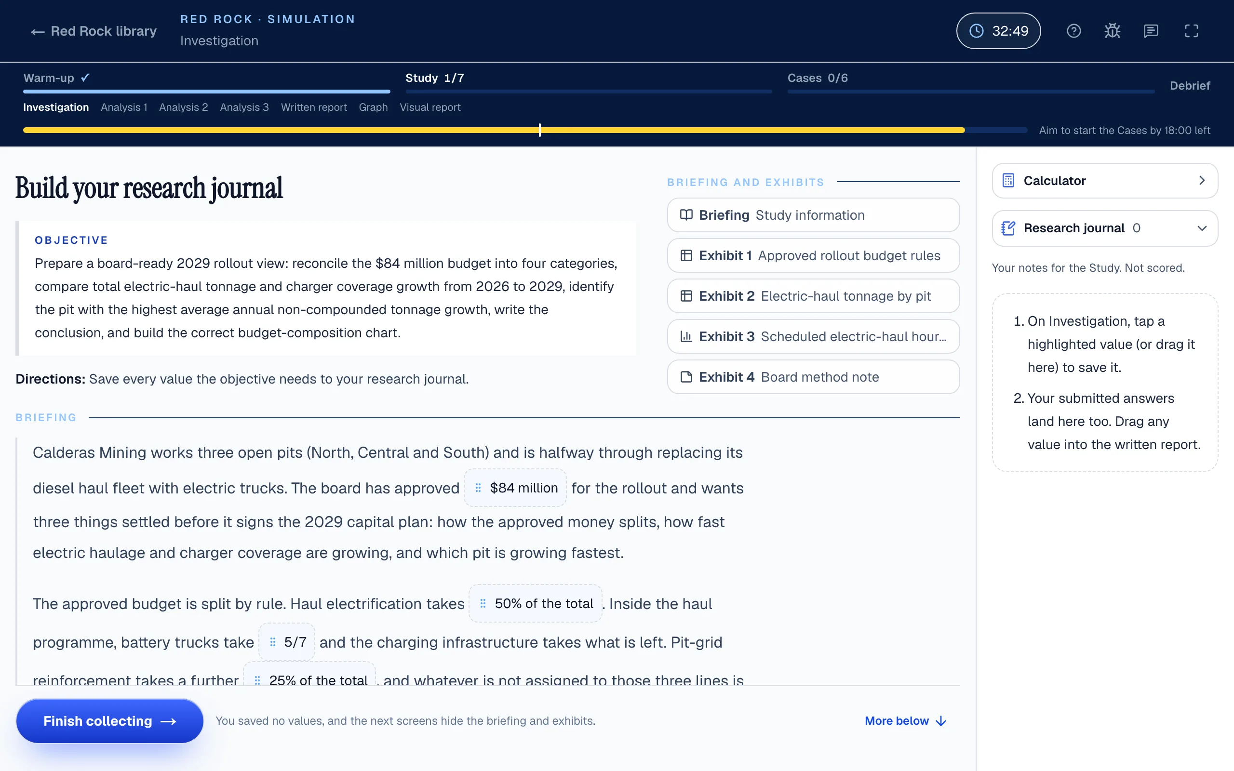The image size is (1234, 771).
Task: Open the bug report icon
Action: coord(1112,31)
